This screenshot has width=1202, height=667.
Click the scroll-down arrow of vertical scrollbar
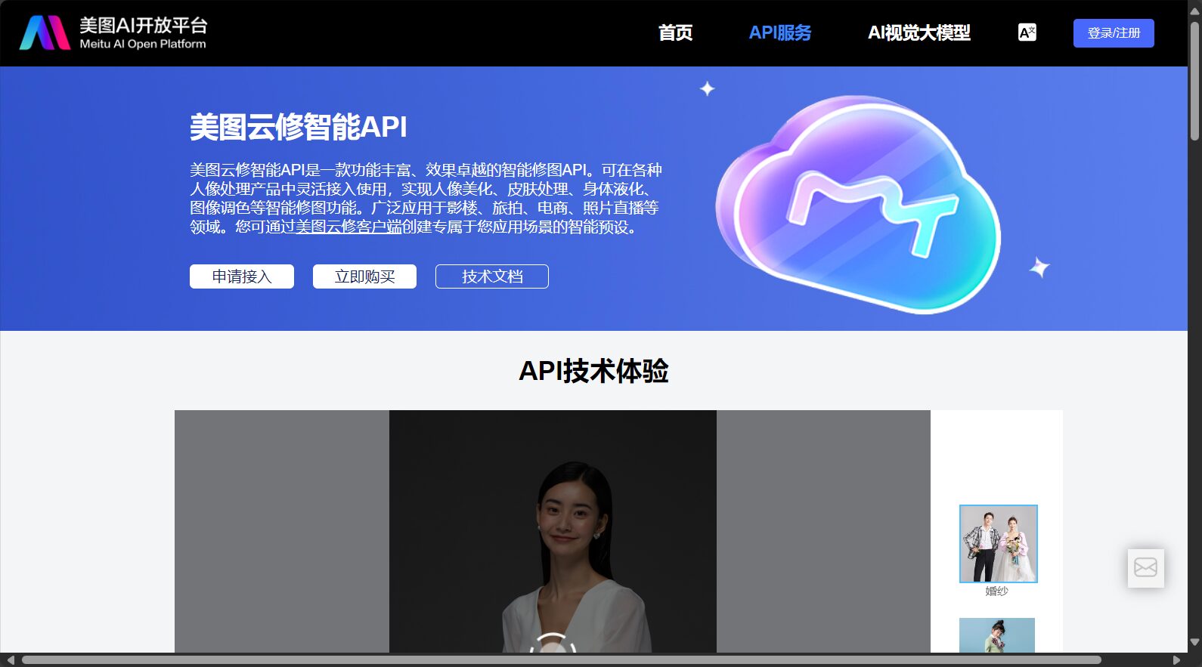[1194, 642]
